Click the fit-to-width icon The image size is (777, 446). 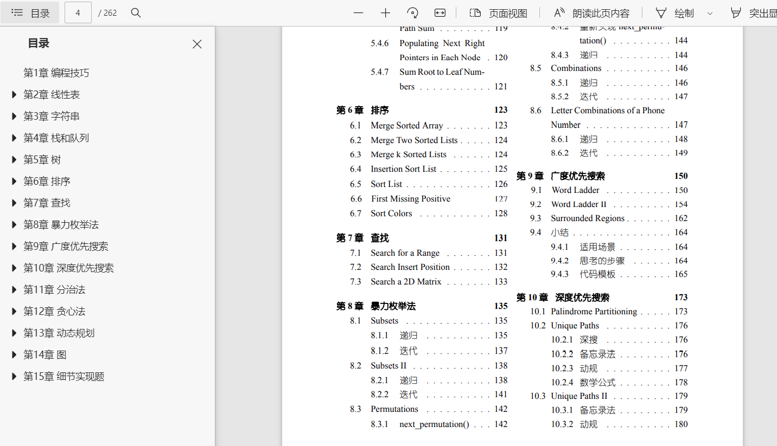[x=440, y=12]
